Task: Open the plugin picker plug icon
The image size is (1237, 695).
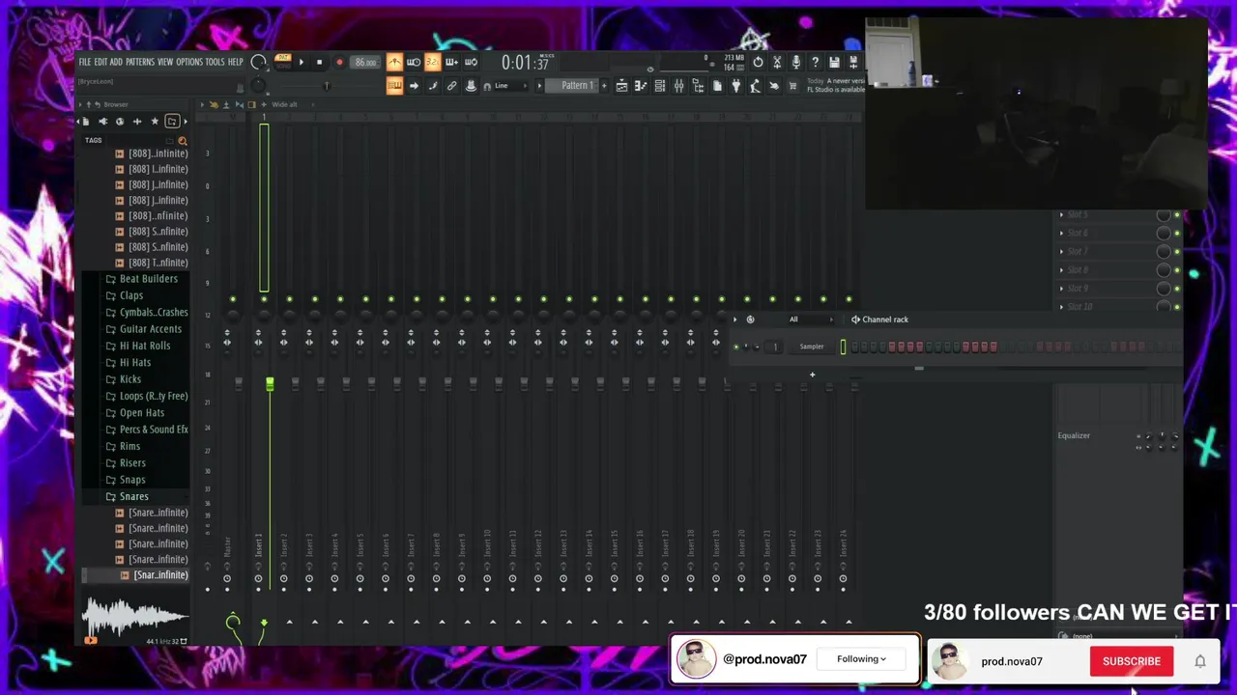Action: pos(736,86)
